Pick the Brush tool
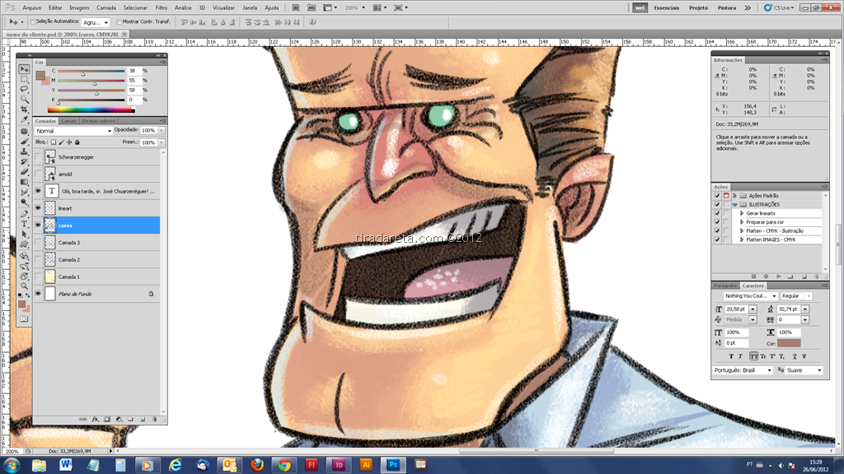 coord(24,142)
